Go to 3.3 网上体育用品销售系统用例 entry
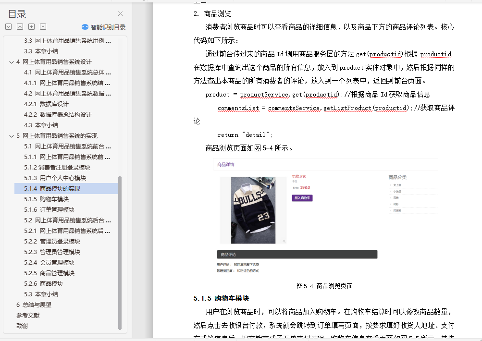This screenshot has width=482, height=341. 67,41
